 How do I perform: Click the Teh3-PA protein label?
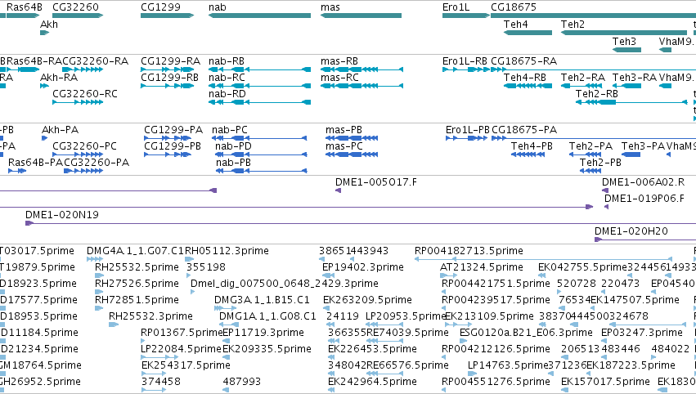tap(643, 146)
